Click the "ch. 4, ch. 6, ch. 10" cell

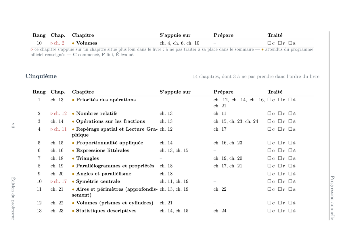tap(179, 43)
